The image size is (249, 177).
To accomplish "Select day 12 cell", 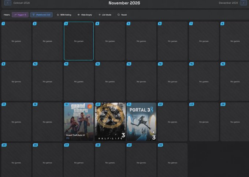I will pos(110,81).
